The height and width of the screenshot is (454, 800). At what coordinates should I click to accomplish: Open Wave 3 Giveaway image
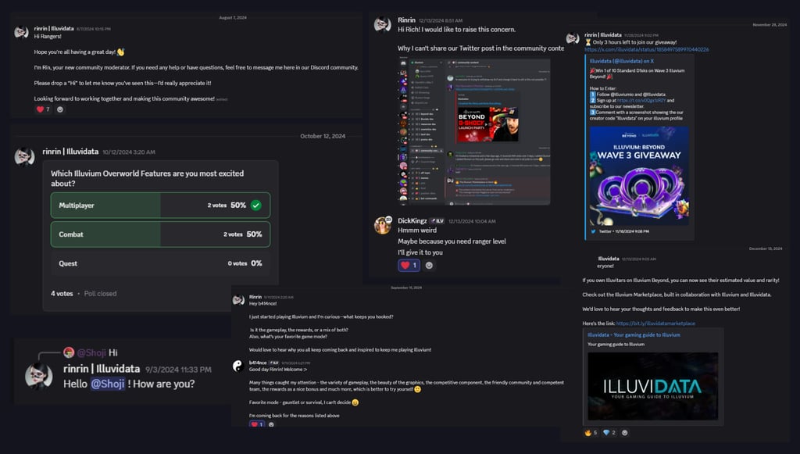click(x=639, y=176)
